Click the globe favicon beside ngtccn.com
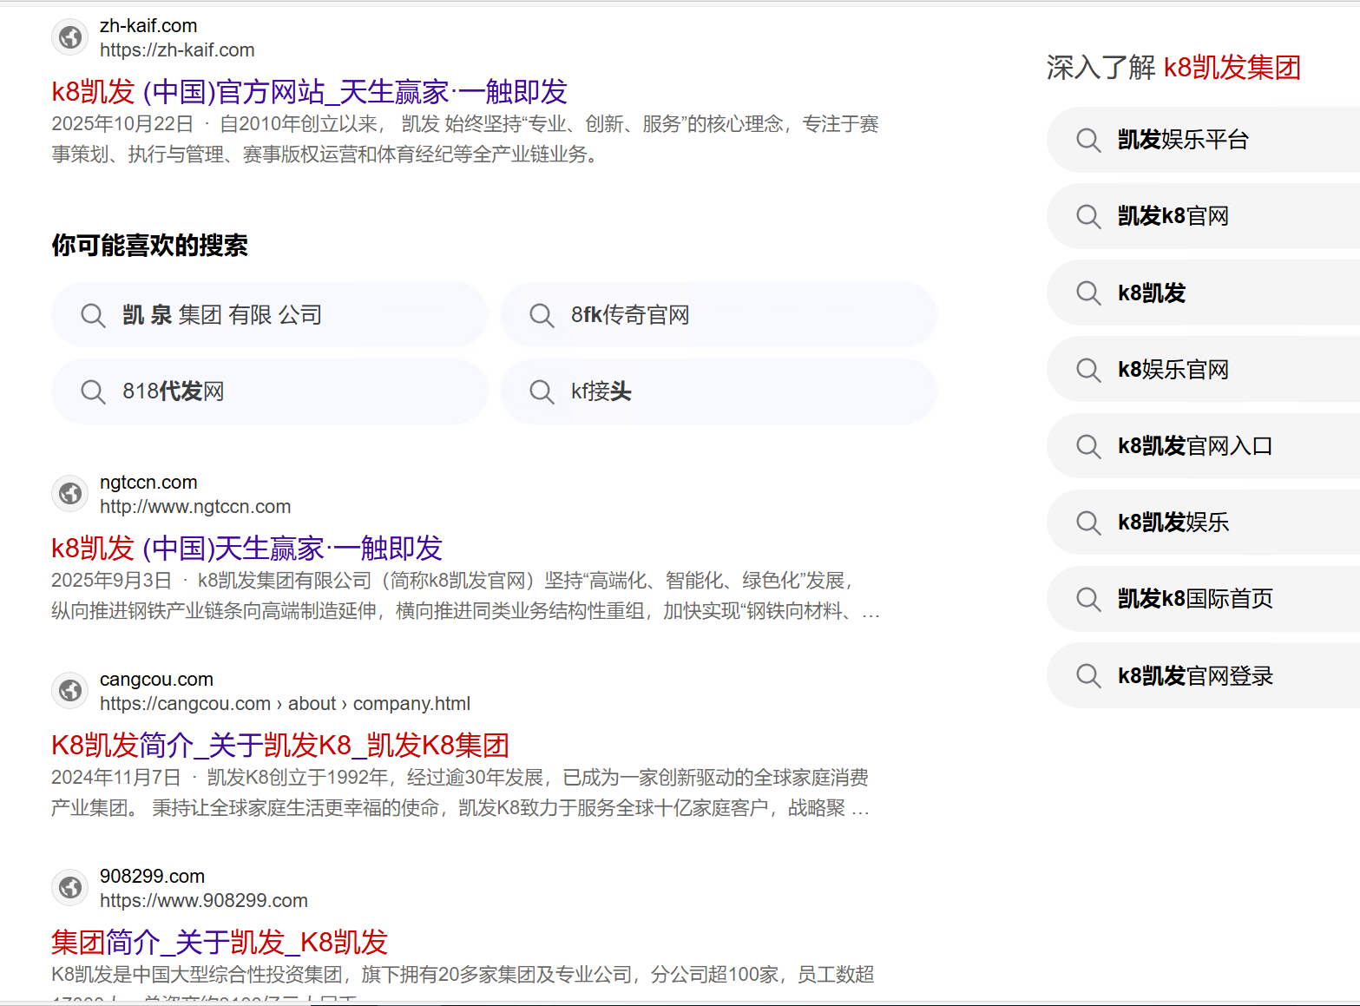1360x1006 pixels. click(x=70, y=494)
